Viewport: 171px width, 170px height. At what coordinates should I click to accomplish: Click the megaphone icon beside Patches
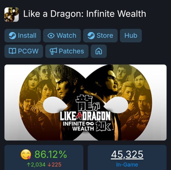(x=53, y=51)
